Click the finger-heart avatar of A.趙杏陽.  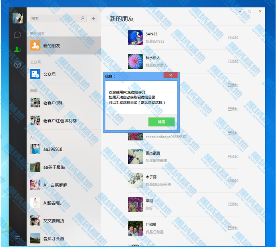[35, 203]
